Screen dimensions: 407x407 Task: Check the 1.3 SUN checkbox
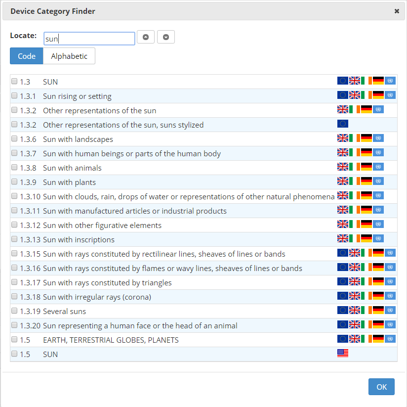pyautogui.click(x=14, y=82)
